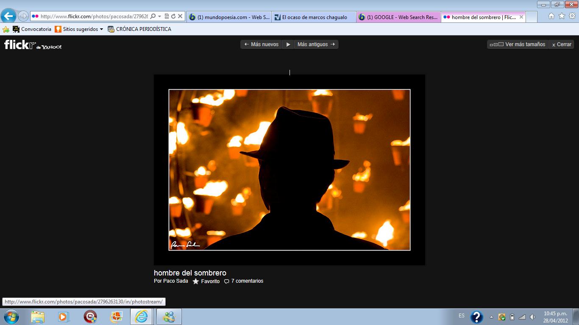Switch to mundopoesia.com tab
The image size is (579, 325).
[x=229, y=17]
